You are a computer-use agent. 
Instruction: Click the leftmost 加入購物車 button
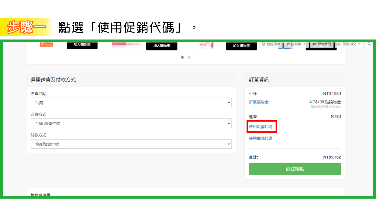(x=82, y=46)
